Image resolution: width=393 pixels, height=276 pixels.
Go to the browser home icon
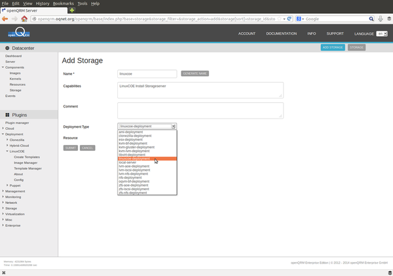pos(24,19)
